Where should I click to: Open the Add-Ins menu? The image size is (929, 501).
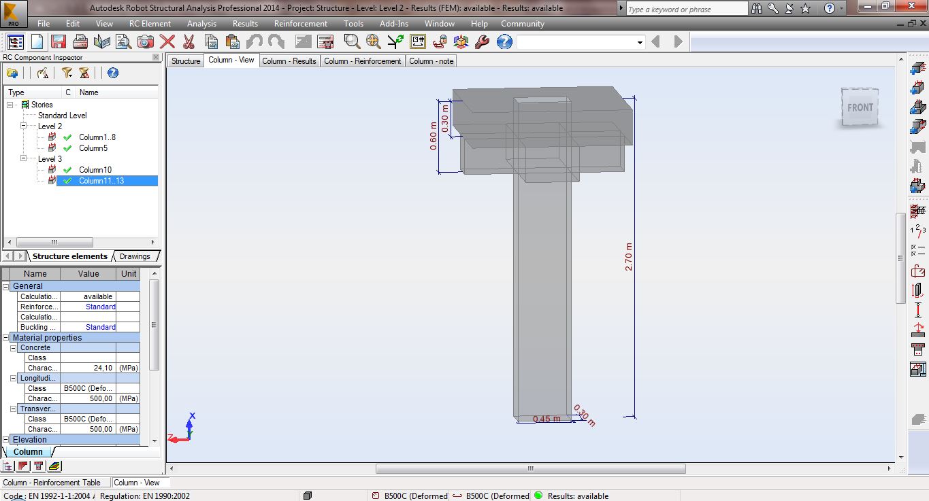(x=394, y=24)
